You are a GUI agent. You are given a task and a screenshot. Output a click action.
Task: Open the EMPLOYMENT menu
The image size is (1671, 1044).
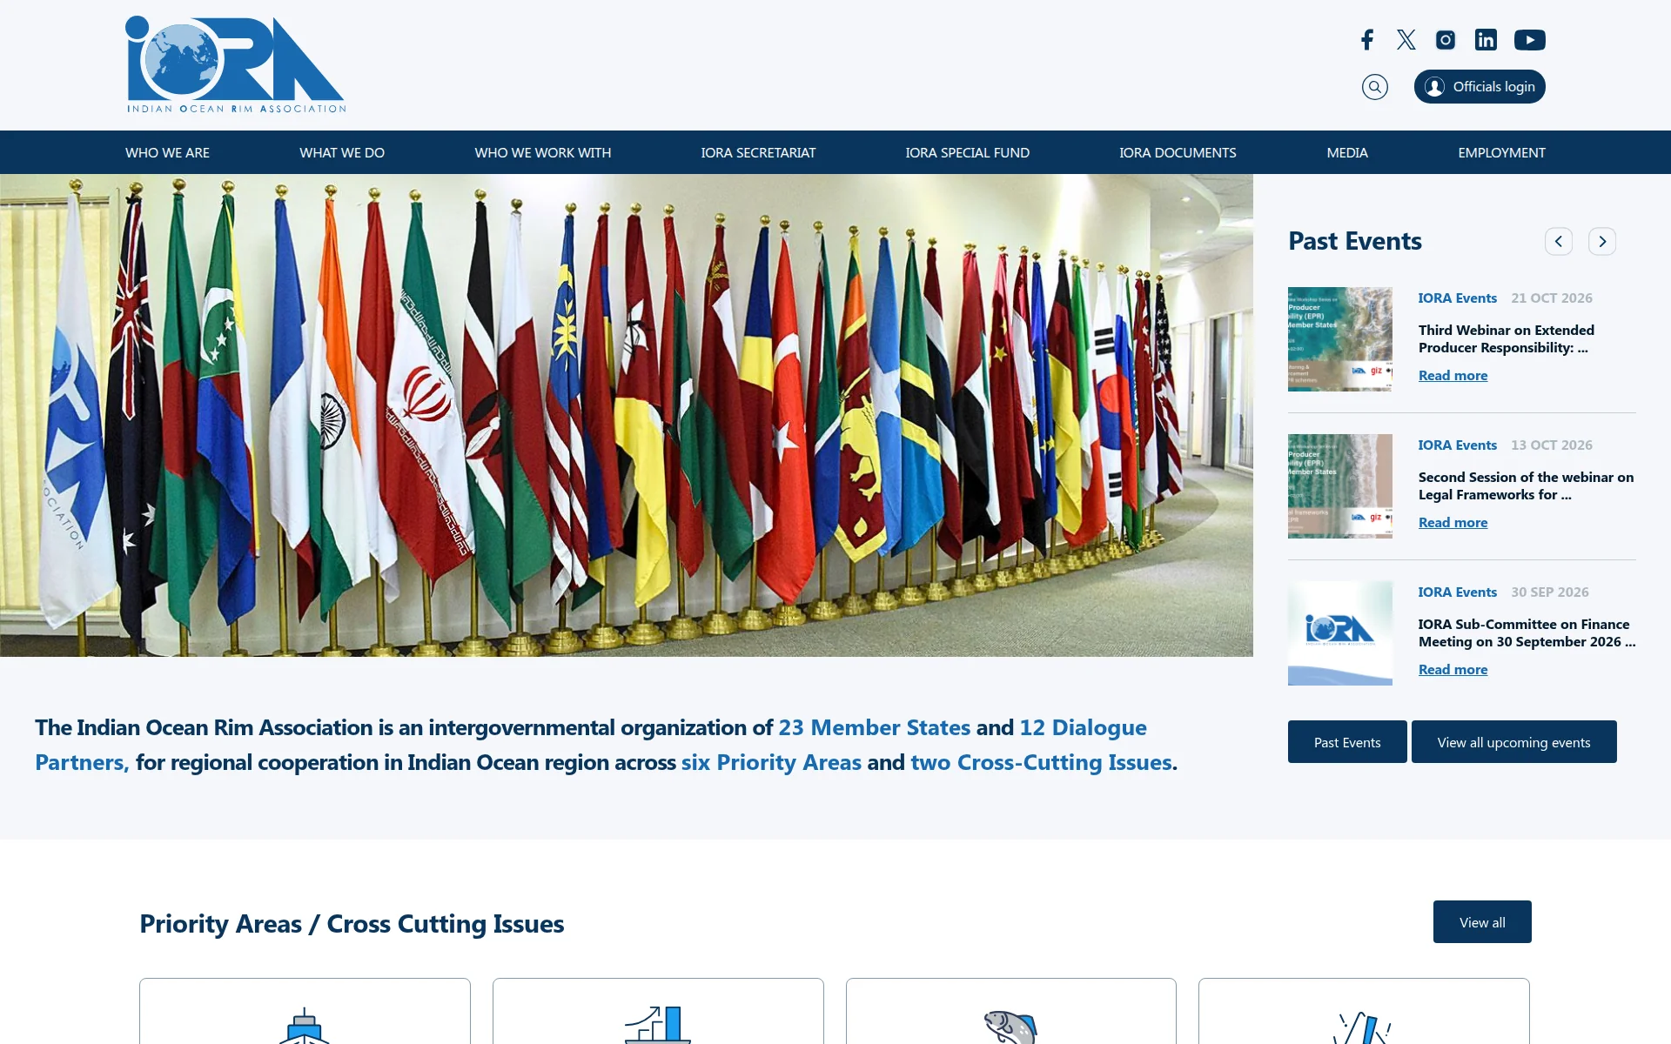[1501, 152]
